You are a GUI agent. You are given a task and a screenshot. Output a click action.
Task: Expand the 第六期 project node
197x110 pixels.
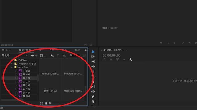click(x=16, y=86)
